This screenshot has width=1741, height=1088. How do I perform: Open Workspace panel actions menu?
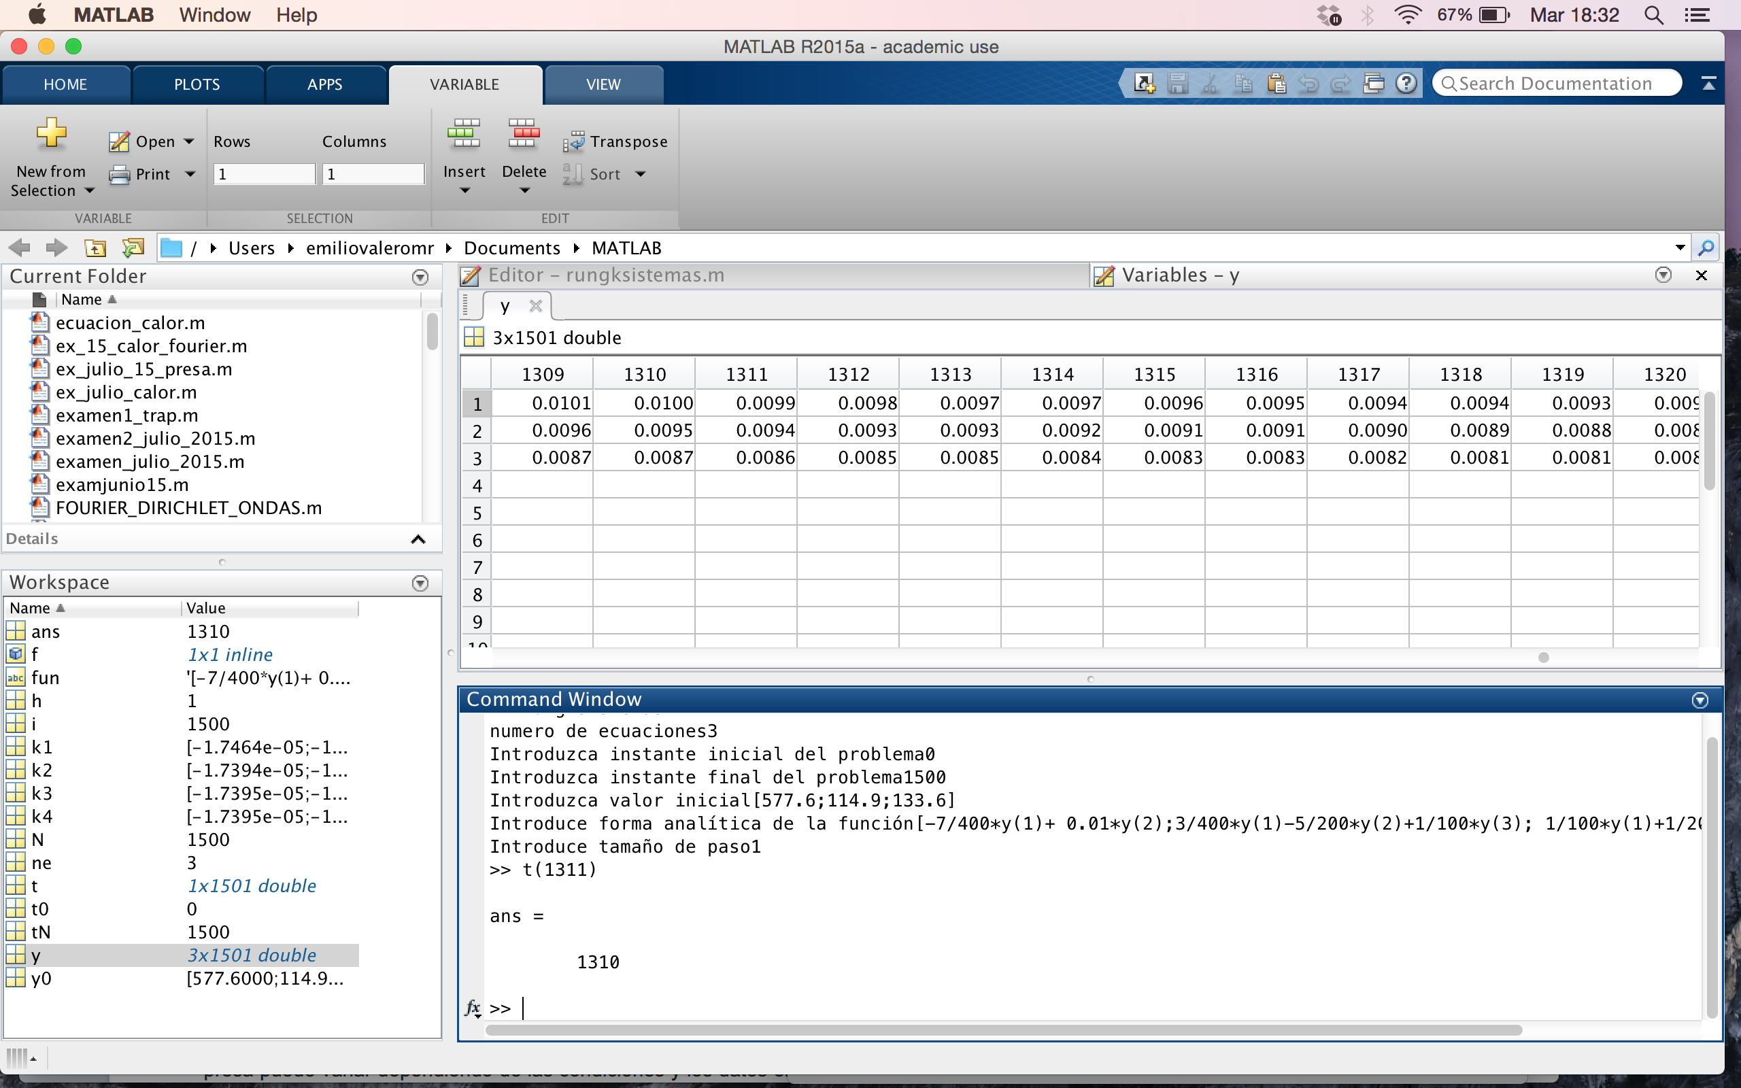tap(420, 583)
